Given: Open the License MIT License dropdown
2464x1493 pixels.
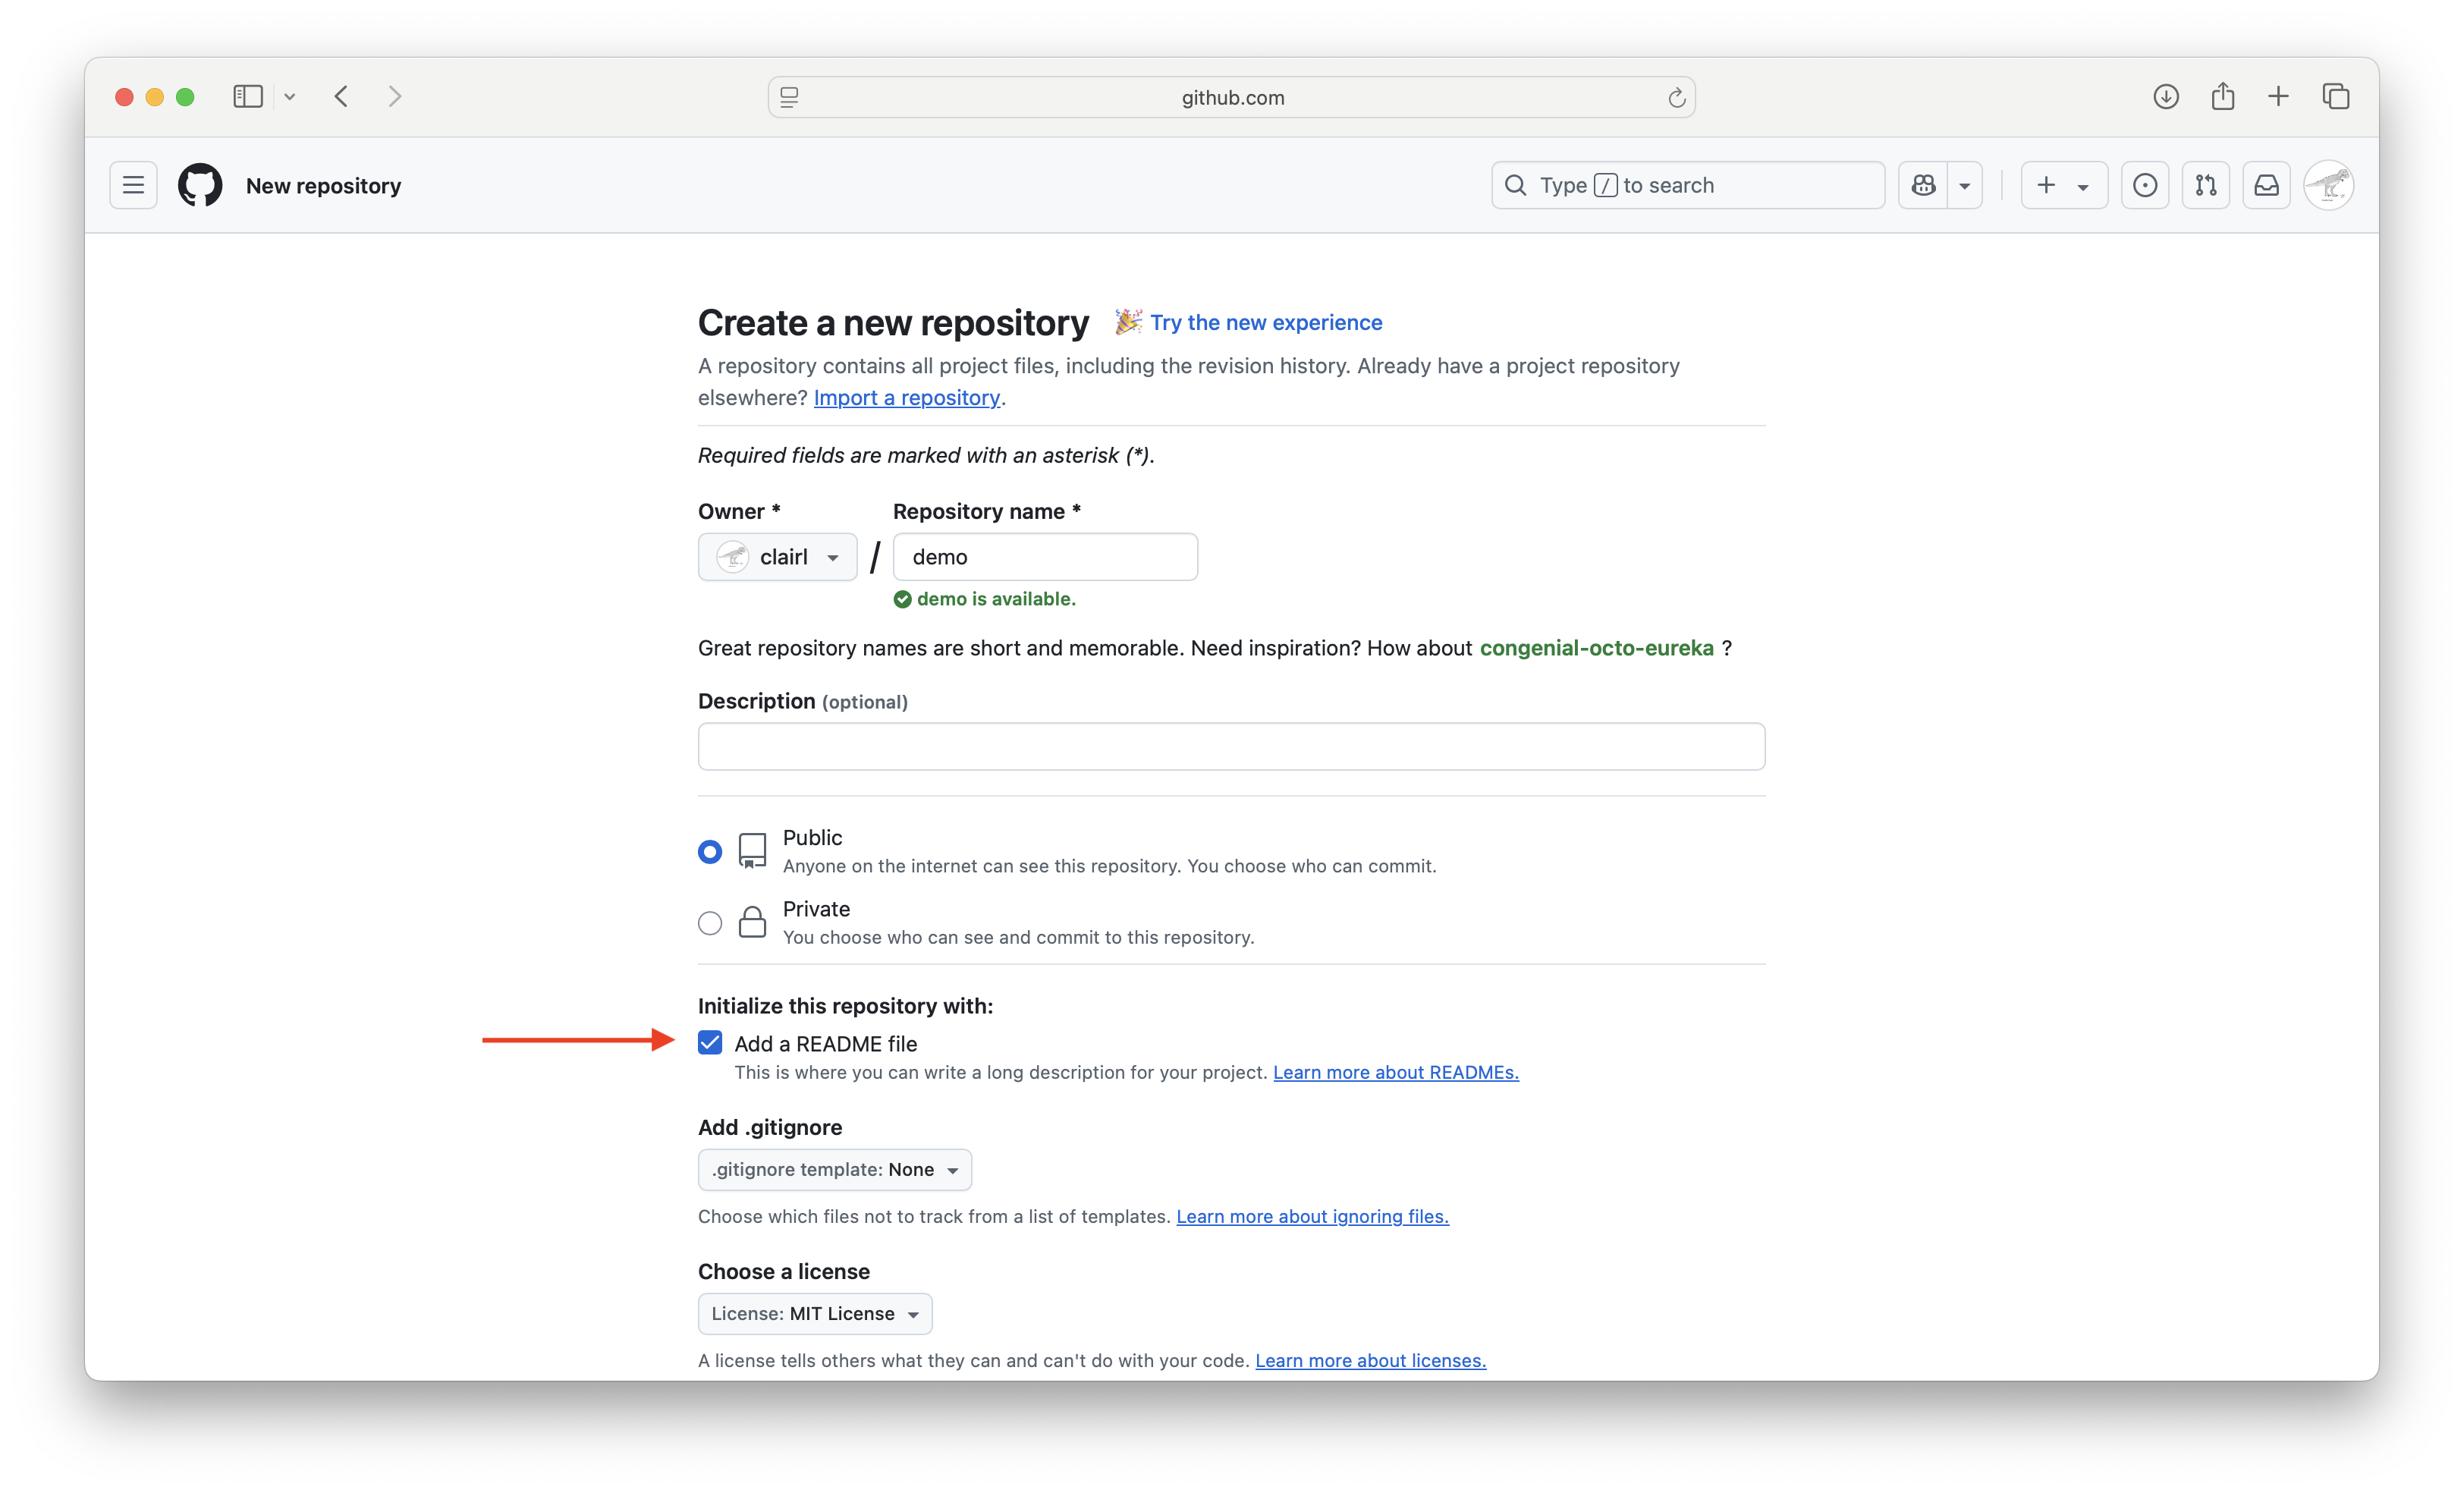Looking at the screenshot, I should pos(814,1314).
